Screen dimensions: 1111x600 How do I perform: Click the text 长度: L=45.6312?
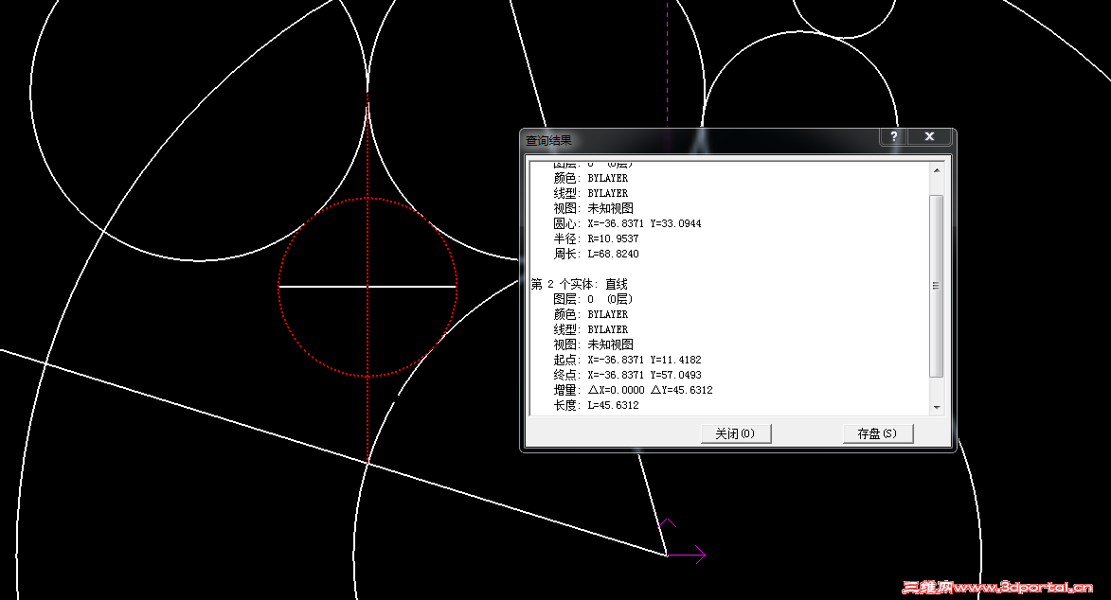(x=596, y=405)
